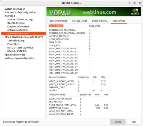Image resolution: width=143 pixels, height=126 pixels.
Task: Minimize the NVIDIA Settings window
Action: click(x=129, y=3)
